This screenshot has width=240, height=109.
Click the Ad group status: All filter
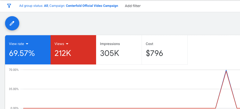point(34,6)
